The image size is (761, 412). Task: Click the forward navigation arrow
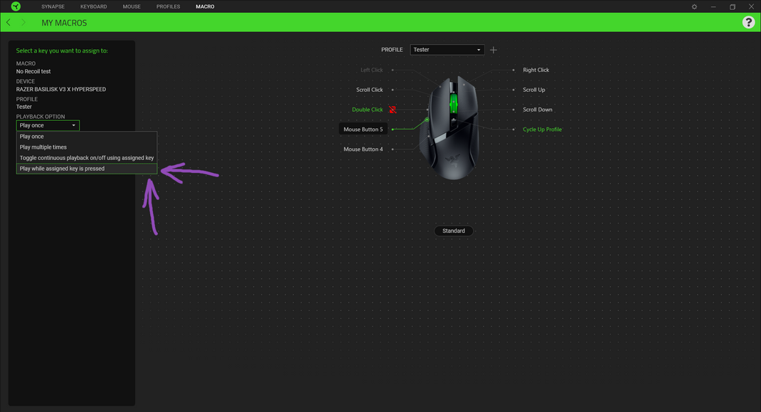tap(23, 22)
